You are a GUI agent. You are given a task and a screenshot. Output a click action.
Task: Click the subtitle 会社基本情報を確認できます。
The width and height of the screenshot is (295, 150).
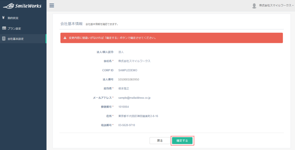[102, 24]
